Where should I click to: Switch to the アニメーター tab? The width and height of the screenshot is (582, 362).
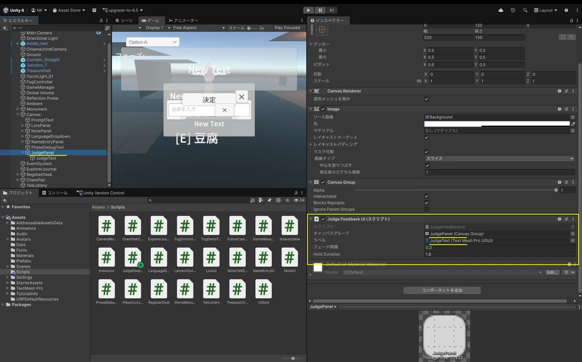tap(183, 20)
